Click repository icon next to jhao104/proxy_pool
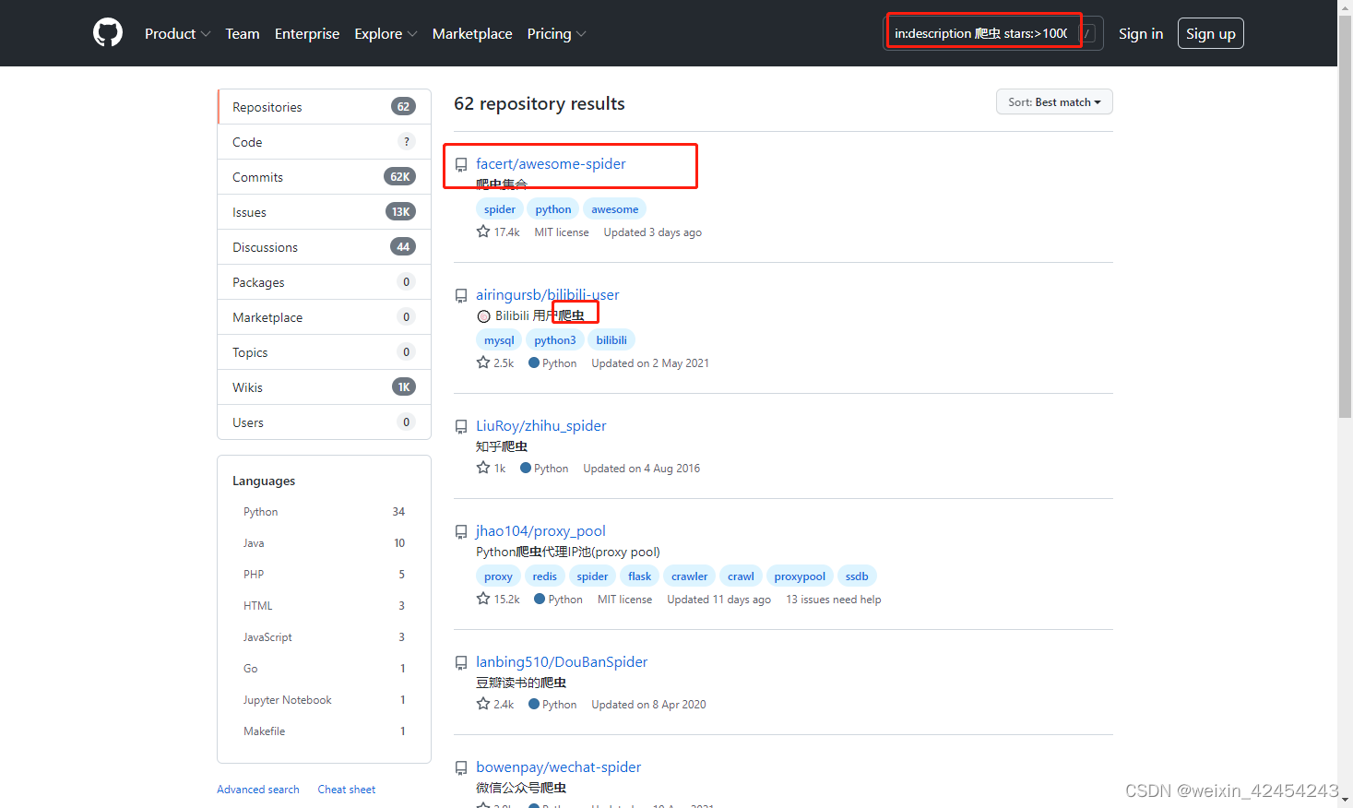 (461, 532)
